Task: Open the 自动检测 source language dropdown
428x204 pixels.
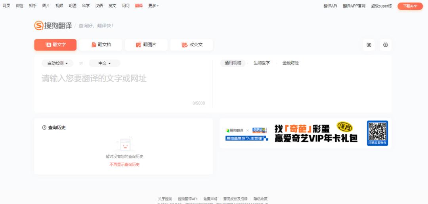Action: (57, 63)
